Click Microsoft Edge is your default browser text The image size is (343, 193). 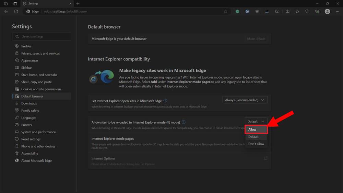119,39
